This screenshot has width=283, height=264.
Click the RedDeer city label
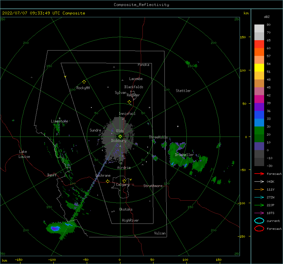133,95
